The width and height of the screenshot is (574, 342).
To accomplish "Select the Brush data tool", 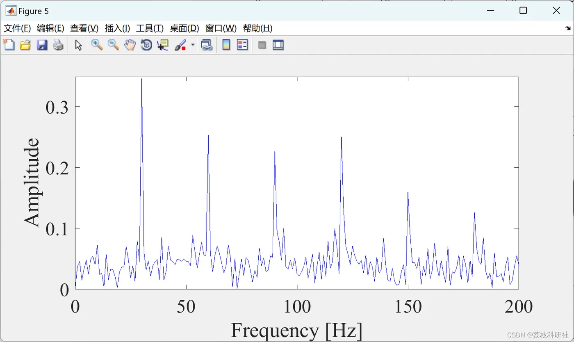I will click(180, 45).
